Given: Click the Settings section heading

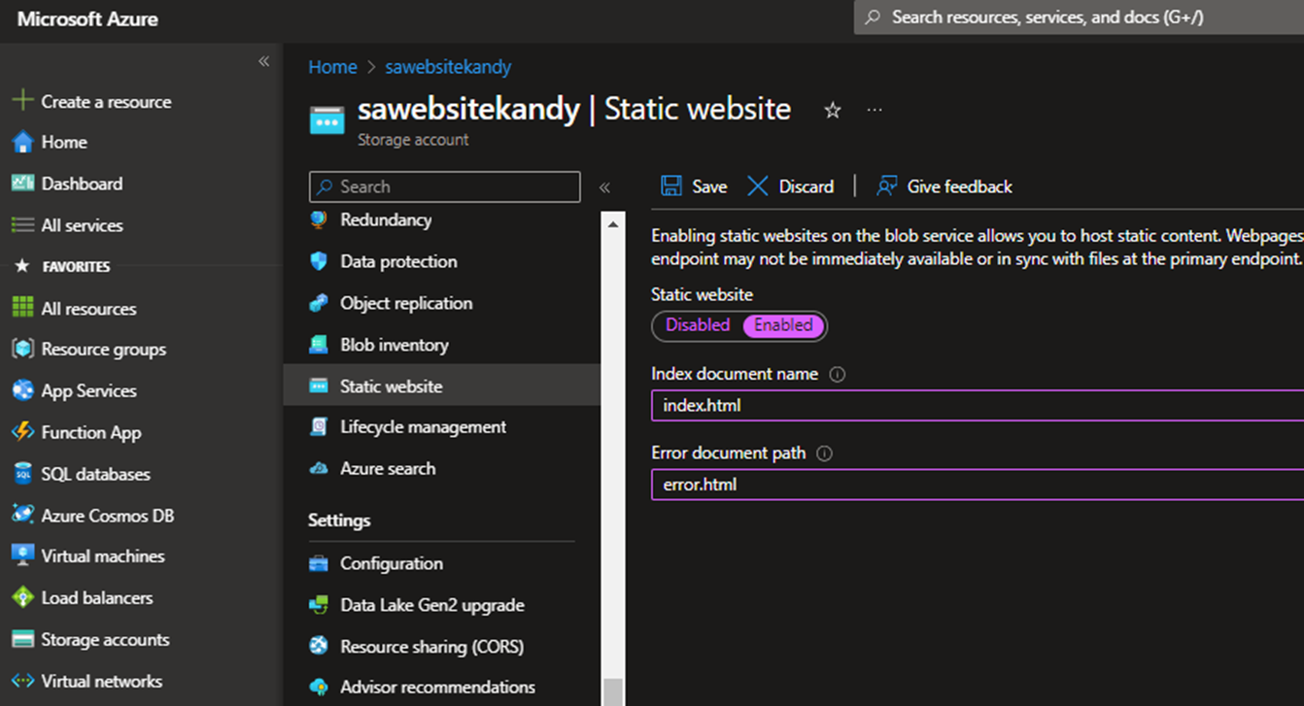Looking at the screenshot, I should point(339,521).
